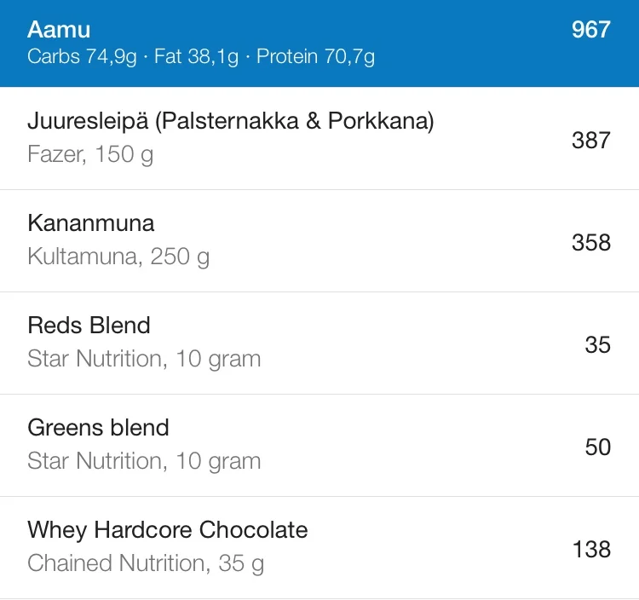Image resolution: width=639 pixels, height=600 pixels.
Task: Click the 967 total calories in header
Action: 590,30
